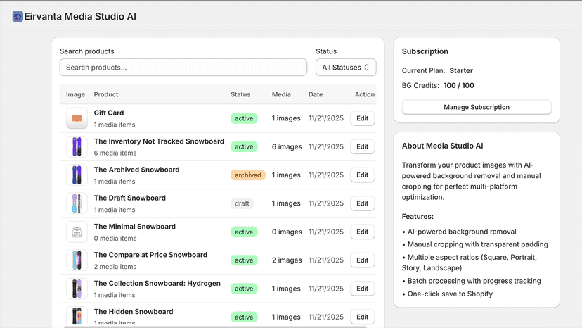This screenshot has width=582, height=328.
Task: Select The Hidden Snowboard product name
Action: pos(134,312)
